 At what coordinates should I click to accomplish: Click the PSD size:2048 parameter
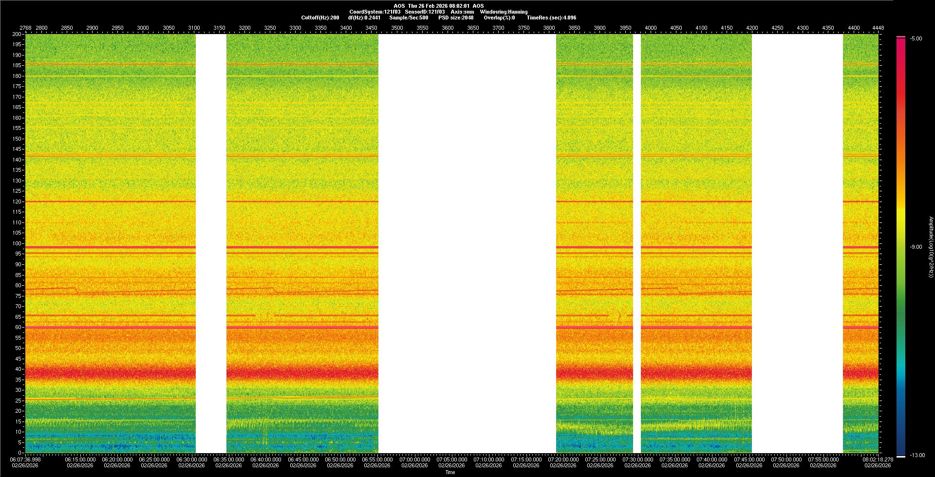[x=456, y=18]
